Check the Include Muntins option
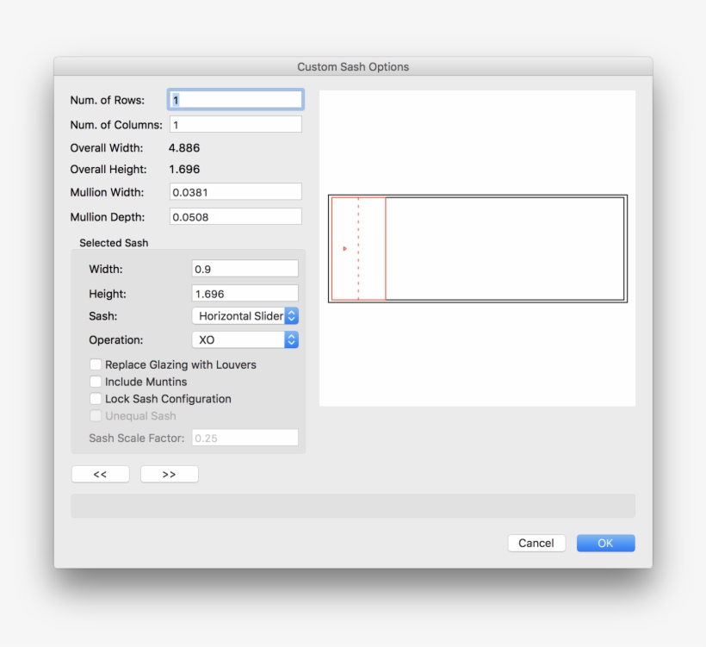This screenshot has height=647, width=706. 96,382
